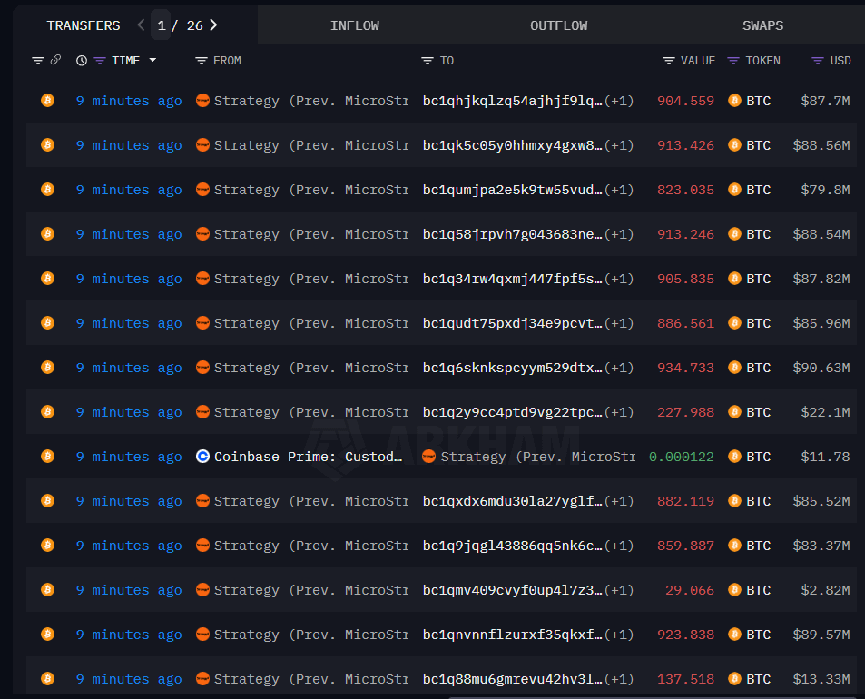Open Strategy sender in 859.887 row
This screenshot has height=699, width=865.
(x=311, y=546)
